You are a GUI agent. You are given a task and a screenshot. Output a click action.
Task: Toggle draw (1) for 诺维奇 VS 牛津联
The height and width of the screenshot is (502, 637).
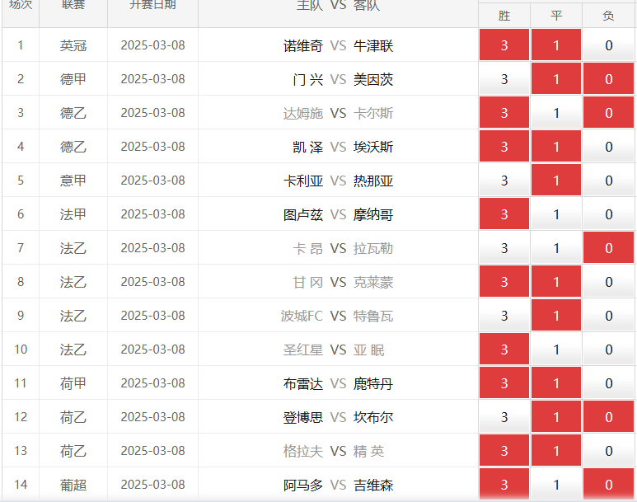[556, 45]
